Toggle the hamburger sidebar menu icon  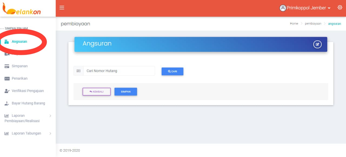pyautogui.click(x=62, y=8)
